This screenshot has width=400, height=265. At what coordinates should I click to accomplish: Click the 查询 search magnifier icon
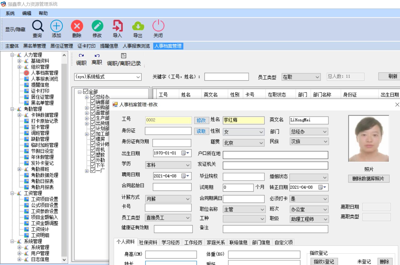[x=38, y=26]
